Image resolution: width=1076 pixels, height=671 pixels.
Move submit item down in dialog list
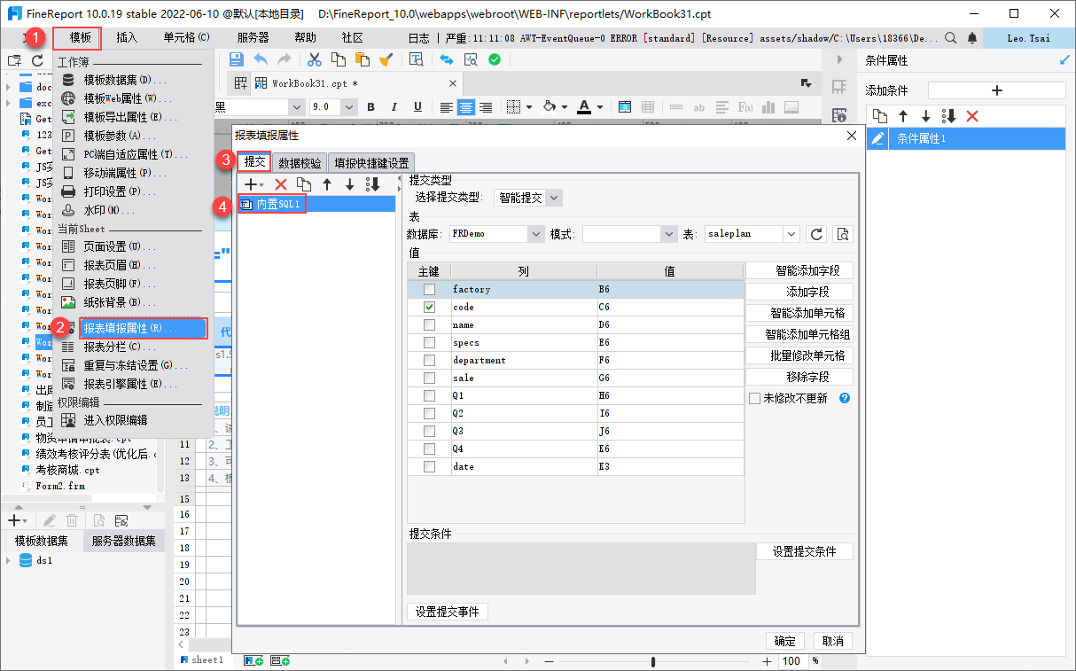click(350, 184)
